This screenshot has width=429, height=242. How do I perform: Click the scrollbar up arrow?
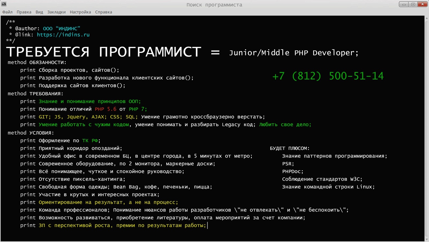point(427,18)
